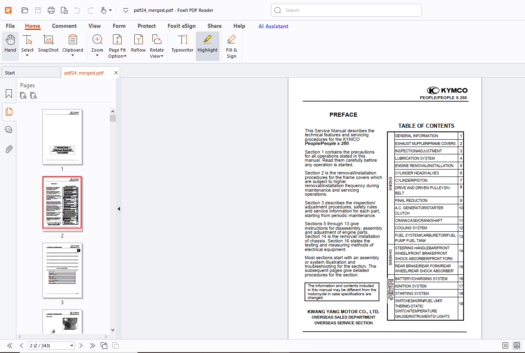This screenshot has height=353, width=525.
Task: Collapse the navigation panel with the arrow
Action: pyautogui.click(x=119, y=209)
